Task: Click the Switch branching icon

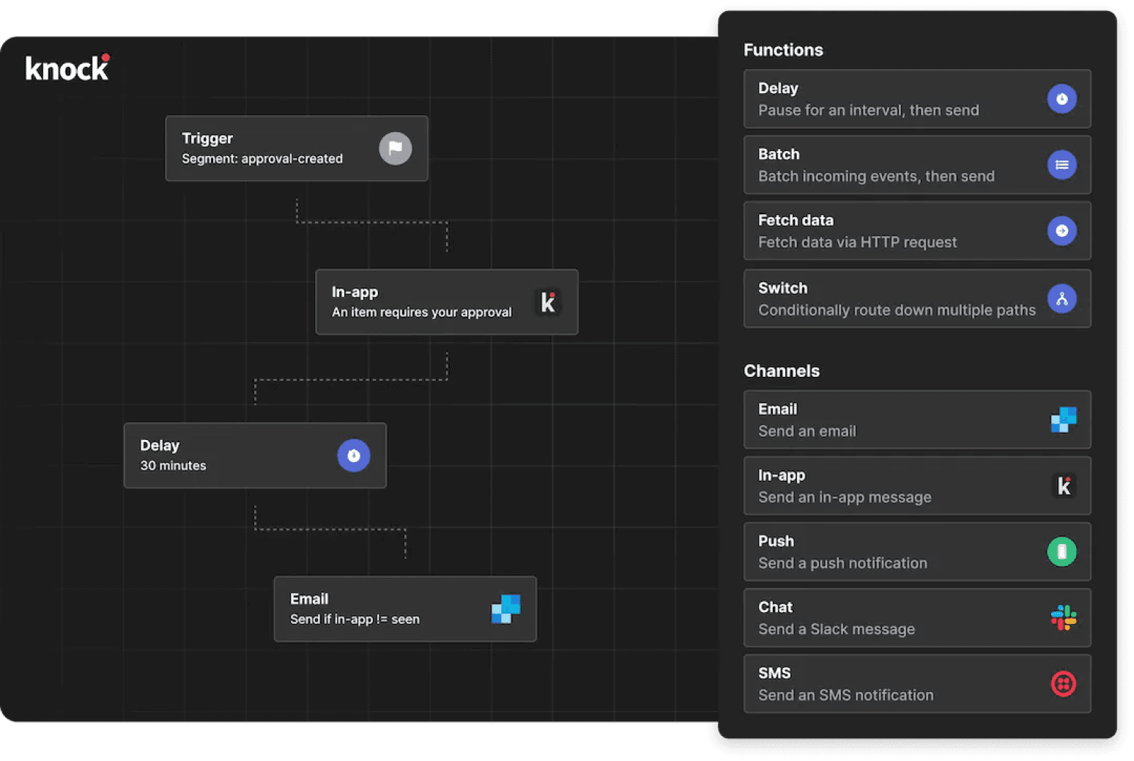Action: click(x=1062, y=298)
